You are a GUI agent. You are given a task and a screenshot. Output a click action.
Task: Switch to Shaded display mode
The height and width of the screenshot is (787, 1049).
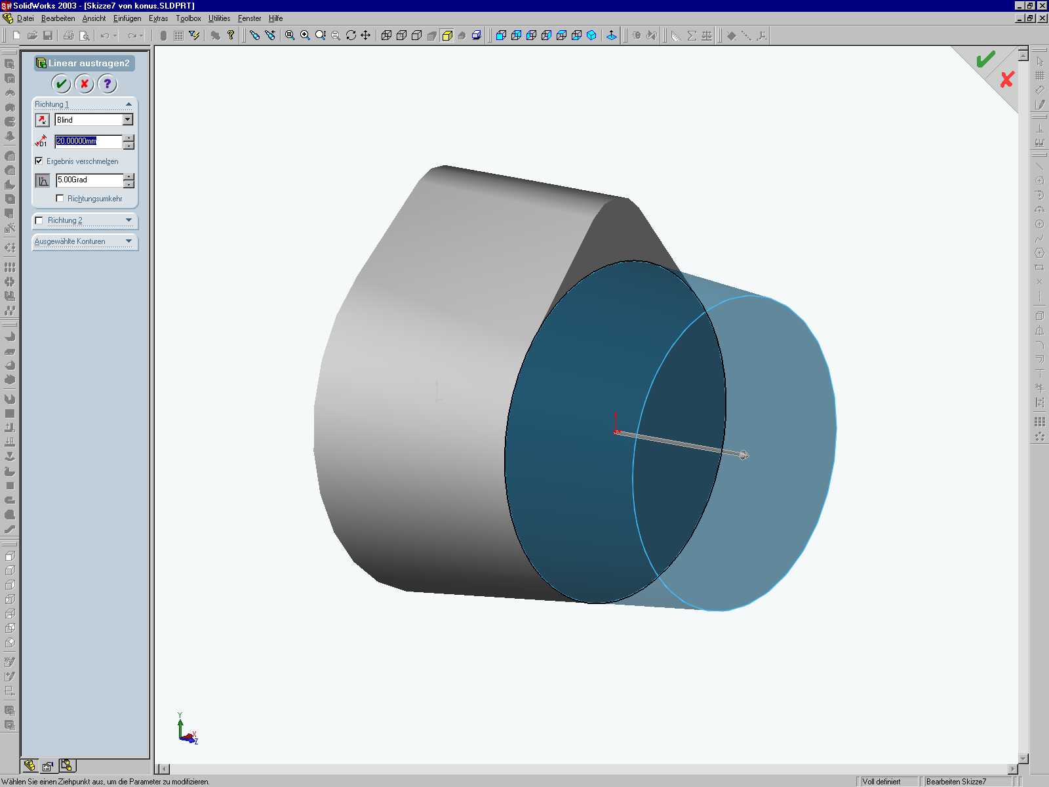coord(447,35)
